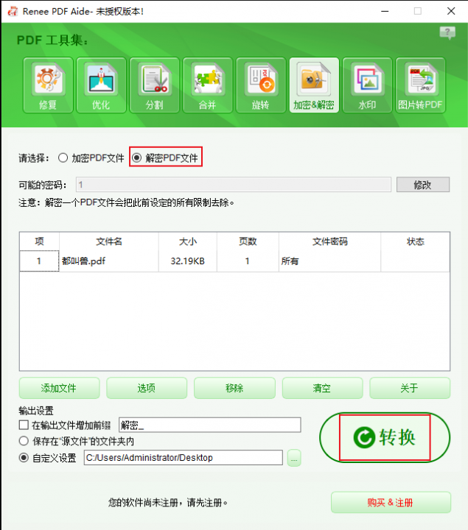Open the 图片转PDF tool
Image resolution: width=468 pixels, height=530 pixels.
(x=420, y=85)
